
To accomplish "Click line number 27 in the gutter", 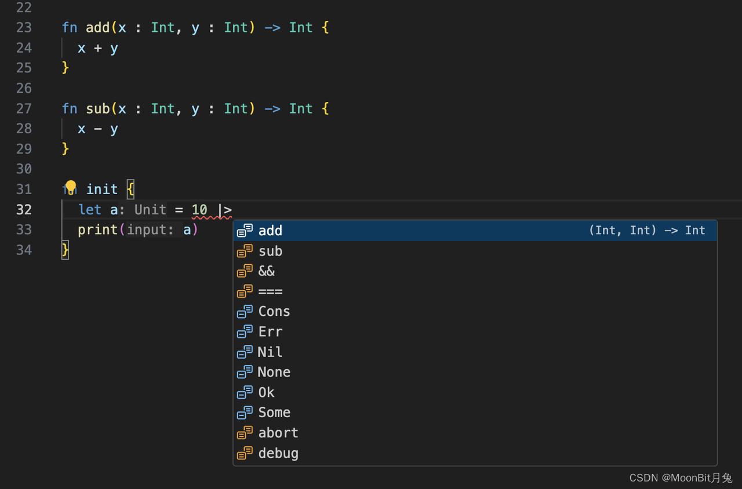I will pyautogui.click(x=24, y=109).
